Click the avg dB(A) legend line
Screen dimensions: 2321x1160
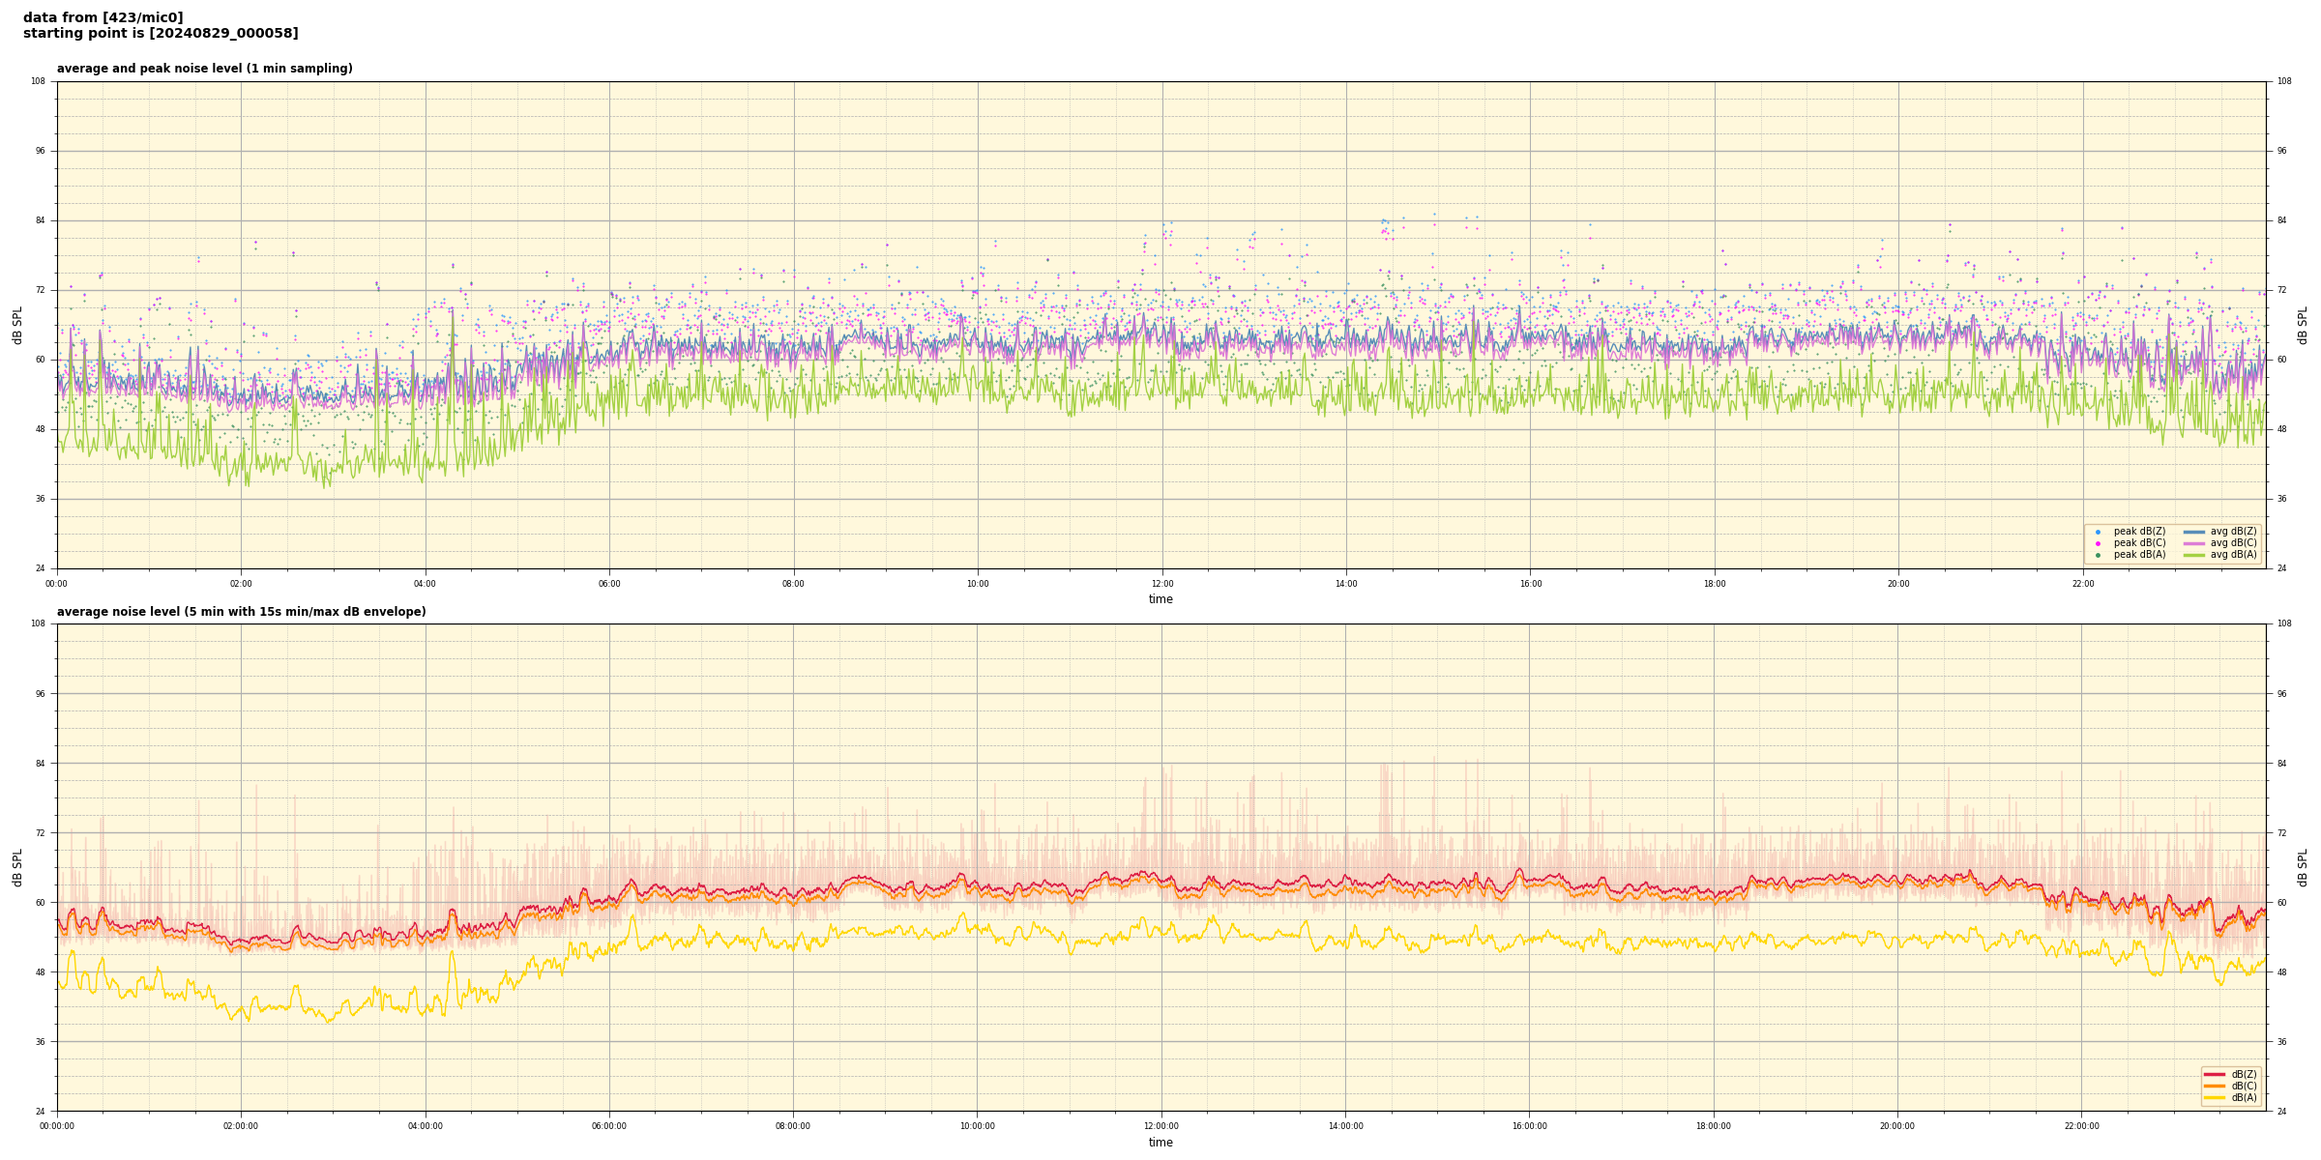click(2194, 555)
